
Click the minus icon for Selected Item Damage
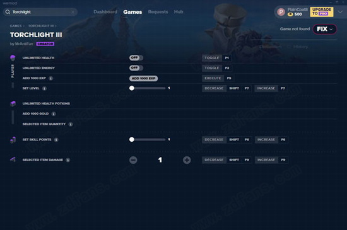133,160
